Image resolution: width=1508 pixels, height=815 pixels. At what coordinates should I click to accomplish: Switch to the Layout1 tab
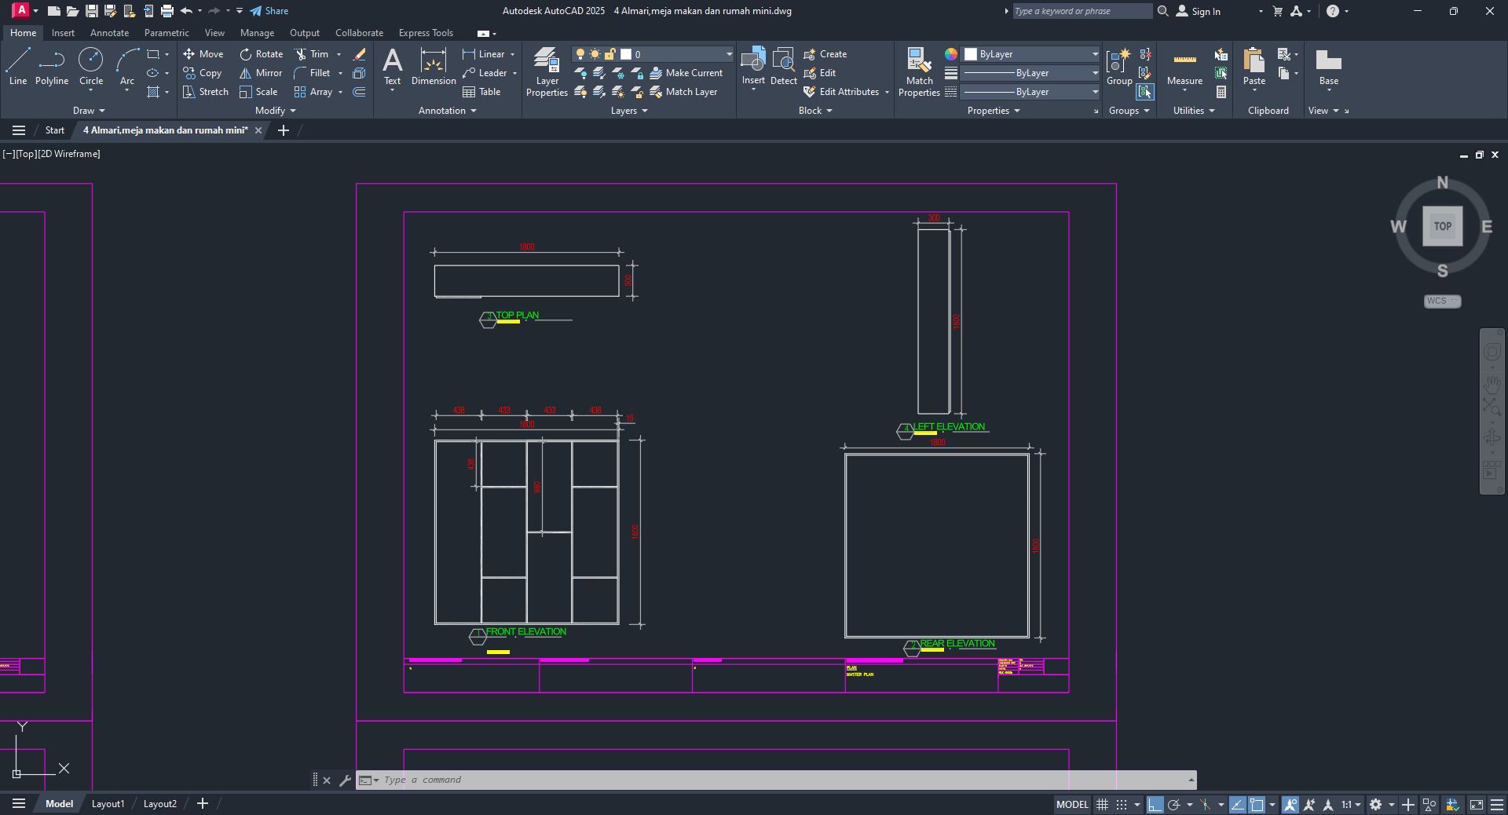(108, 804)
